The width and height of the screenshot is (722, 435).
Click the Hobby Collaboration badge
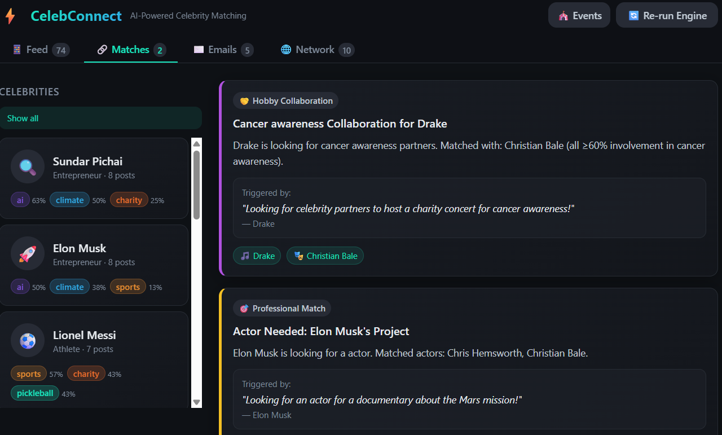pos(285,101)
